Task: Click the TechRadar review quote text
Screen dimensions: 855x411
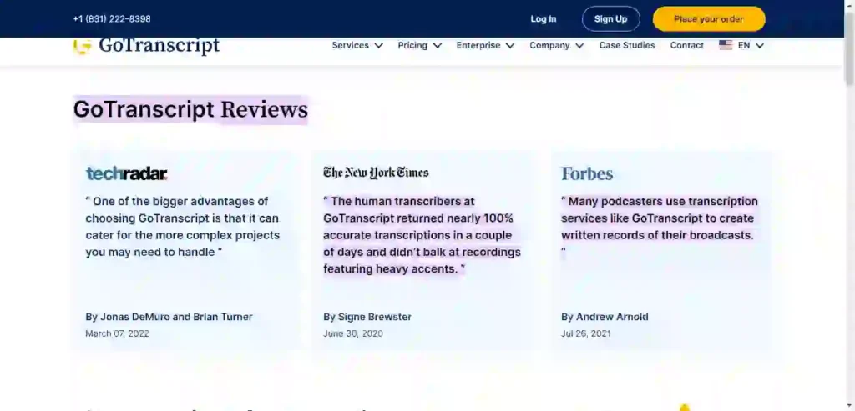Action: coord(182,227)
